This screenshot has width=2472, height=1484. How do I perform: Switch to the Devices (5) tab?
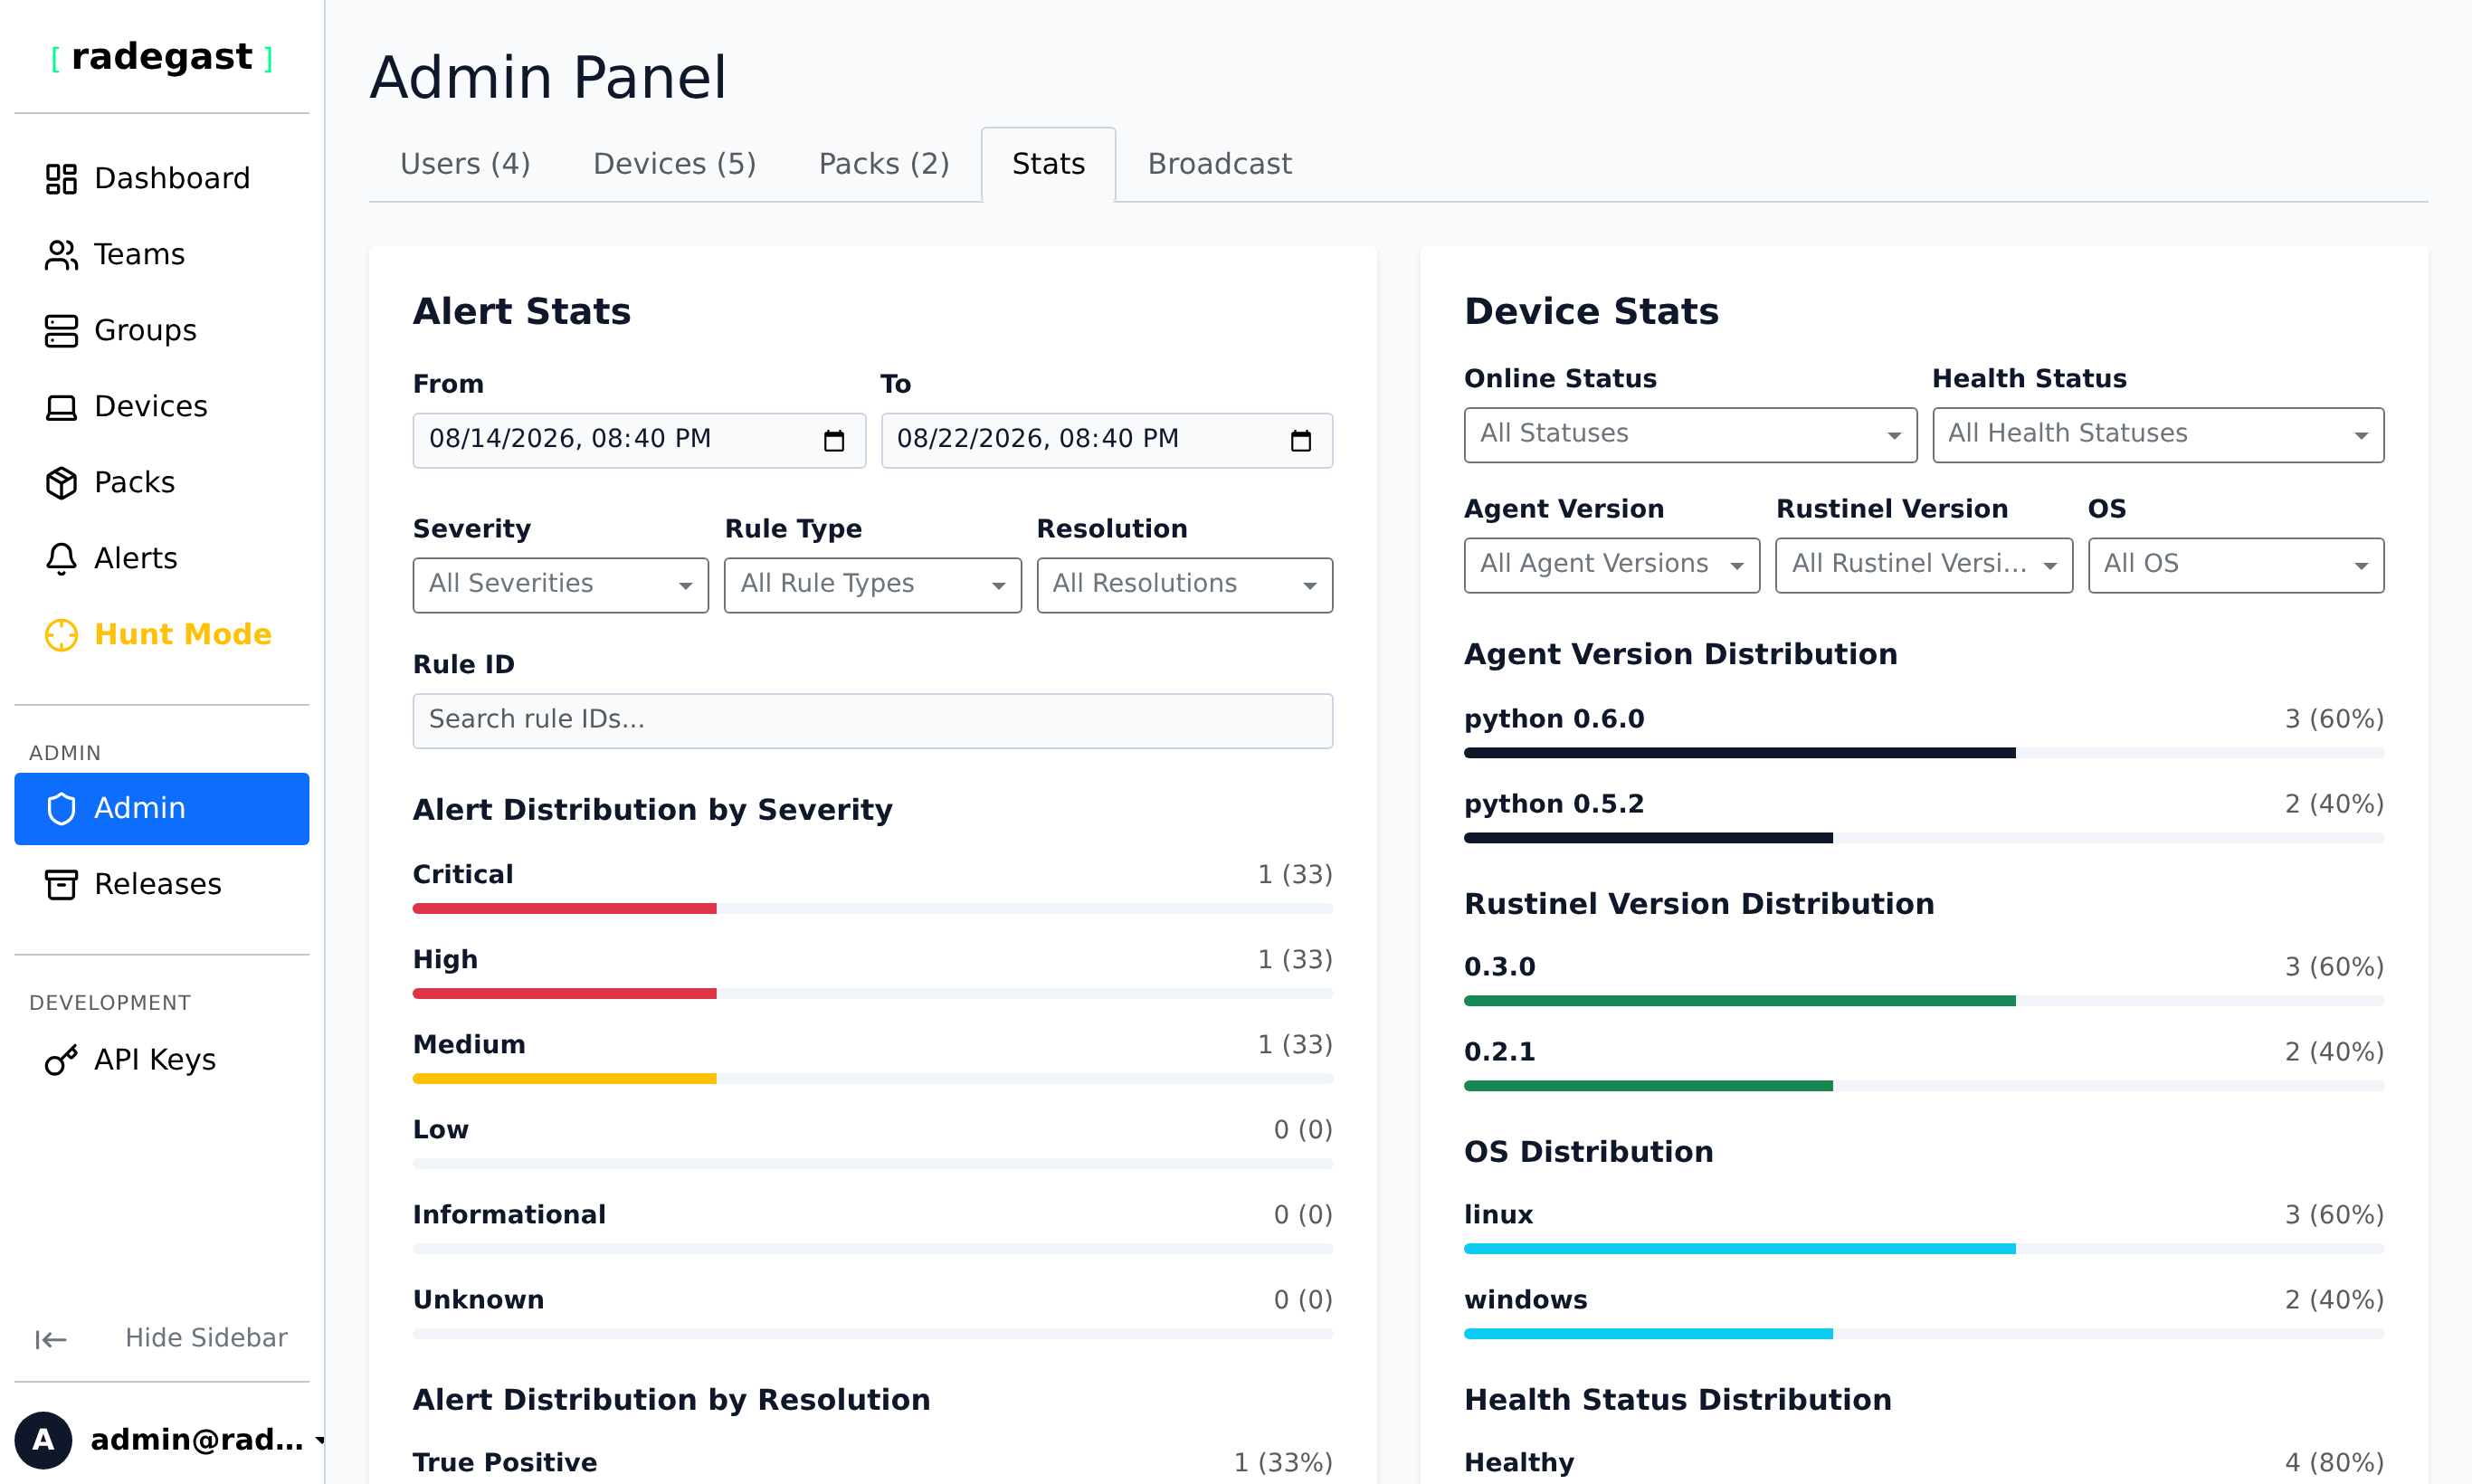pyautogui.click(x=675, y=164)
